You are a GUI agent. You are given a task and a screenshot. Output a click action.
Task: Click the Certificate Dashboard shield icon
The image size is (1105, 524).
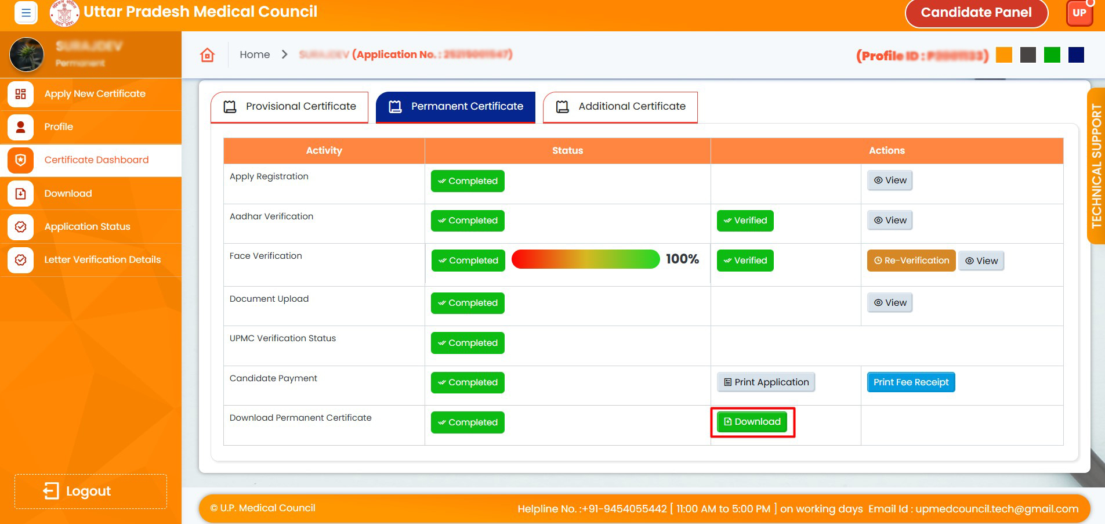[21, 160]
